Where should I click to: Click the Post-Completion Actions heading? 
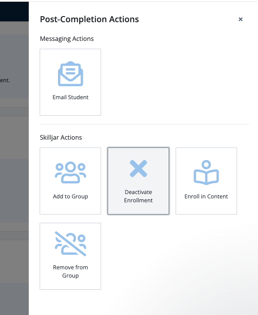[89, 19]
